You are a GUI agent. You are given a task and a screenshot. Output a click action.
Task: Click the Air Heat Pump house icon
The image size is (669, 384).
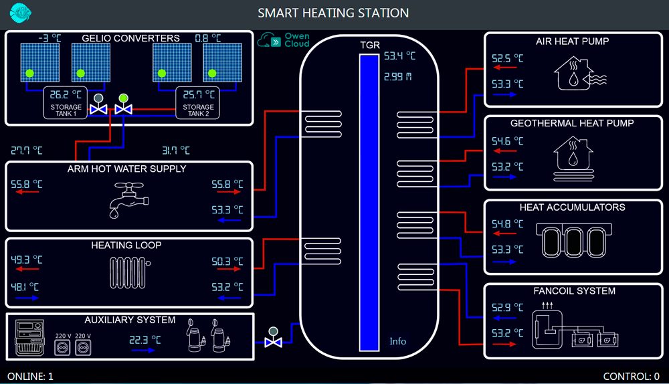(579, 73)
